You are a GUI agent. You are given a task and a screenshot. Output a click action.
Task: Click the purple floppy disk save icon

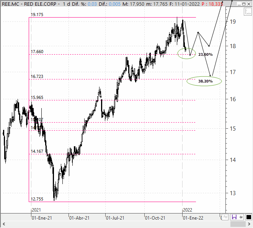pyautogui.click(x=234, y=217)
